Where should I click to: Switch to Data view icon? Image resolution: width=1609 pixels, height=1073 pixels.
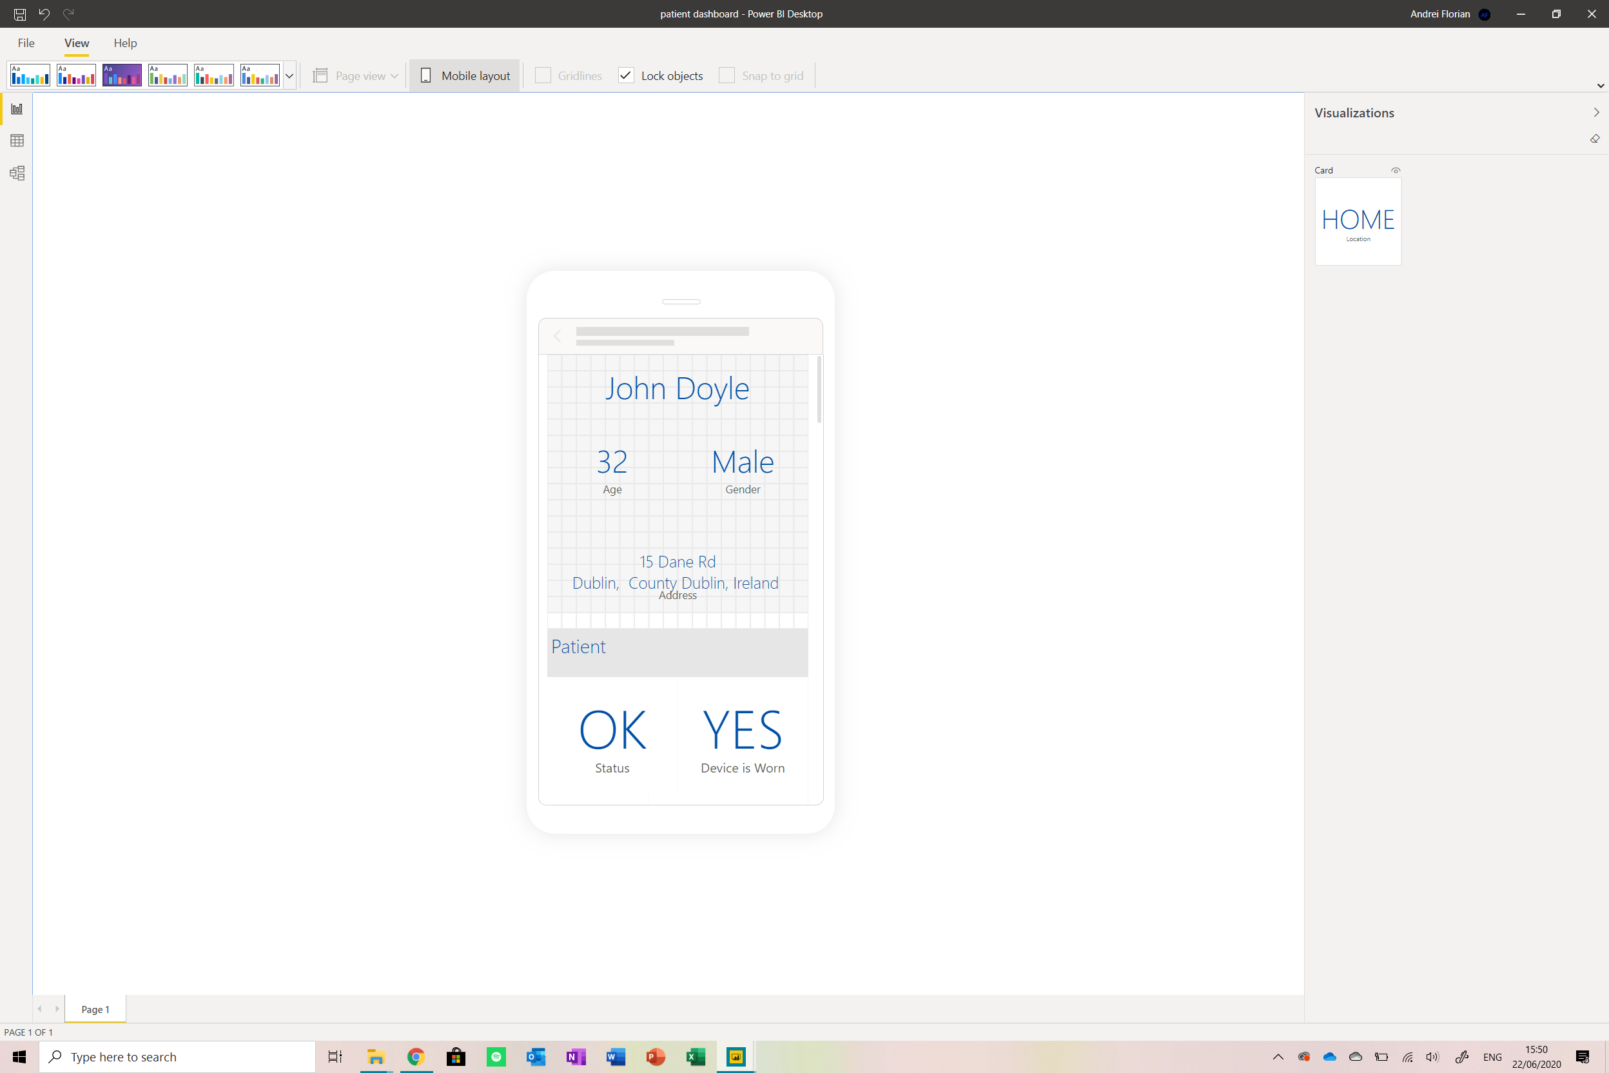point(17,141)
